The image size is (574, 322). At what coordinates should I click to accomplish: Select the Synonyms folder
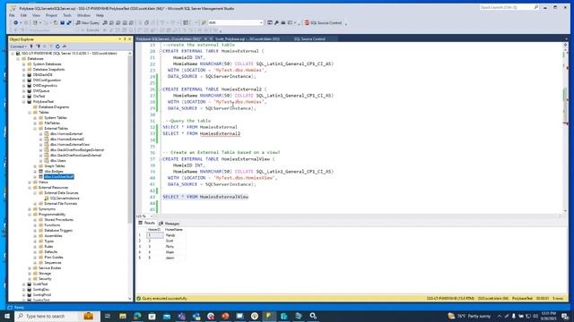coord(47,209)
